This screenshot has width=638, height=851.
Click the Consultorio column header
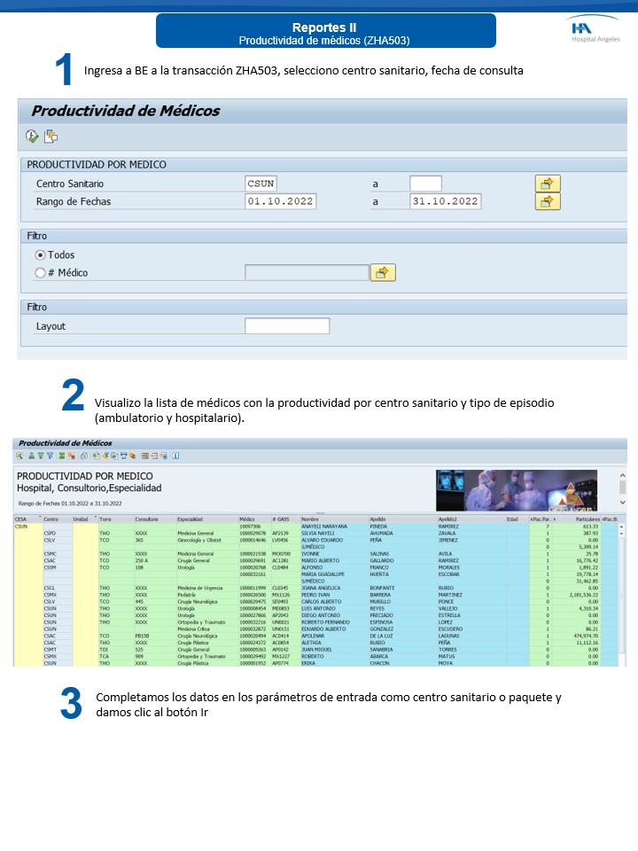(152, 519)
